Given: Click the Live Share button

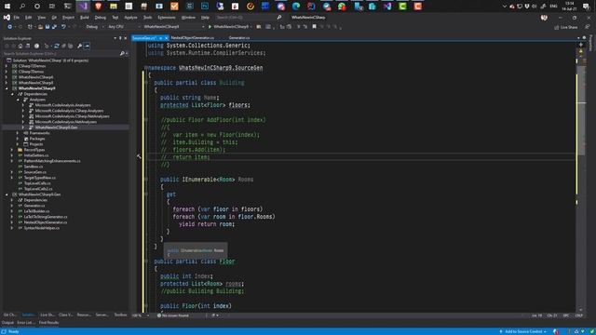Looking at the screenshot, I should click(x=566, y=27).
